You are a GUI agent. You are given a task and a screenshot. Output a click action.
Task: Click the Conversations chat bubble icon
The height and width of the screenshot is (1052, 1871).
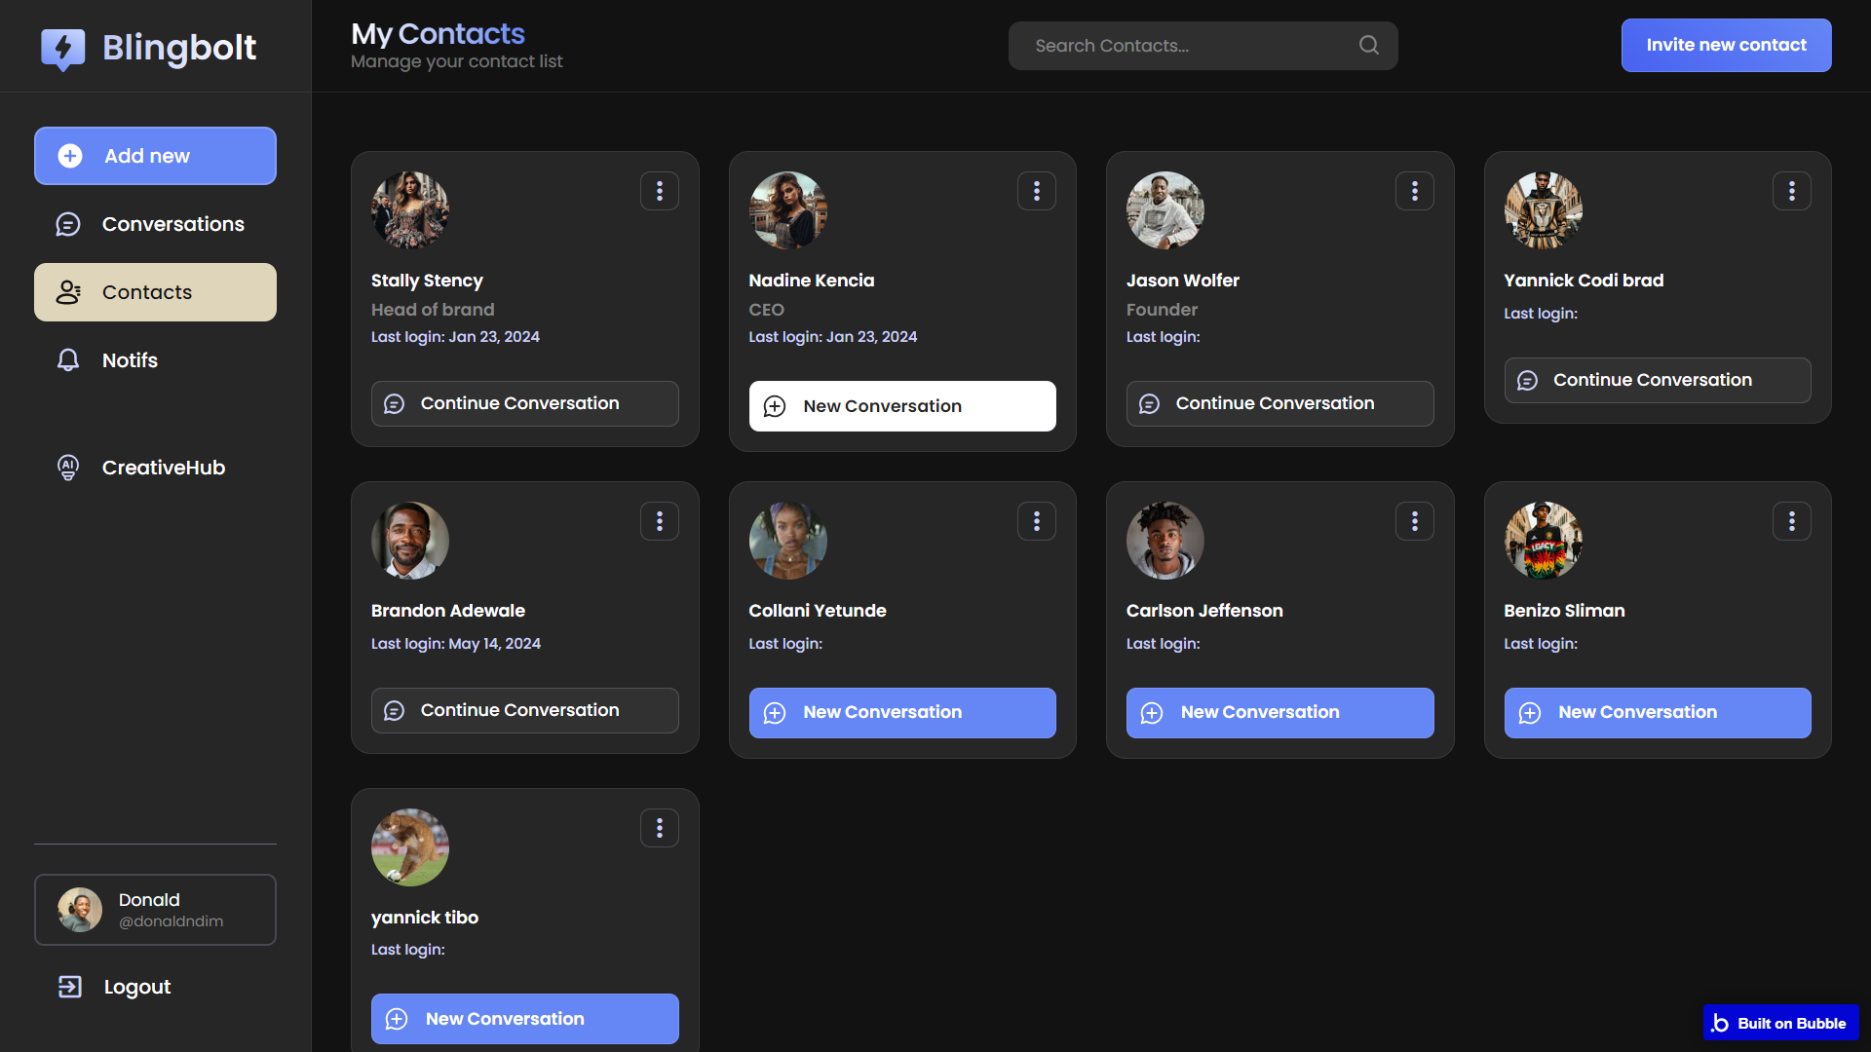coord(68,224)
